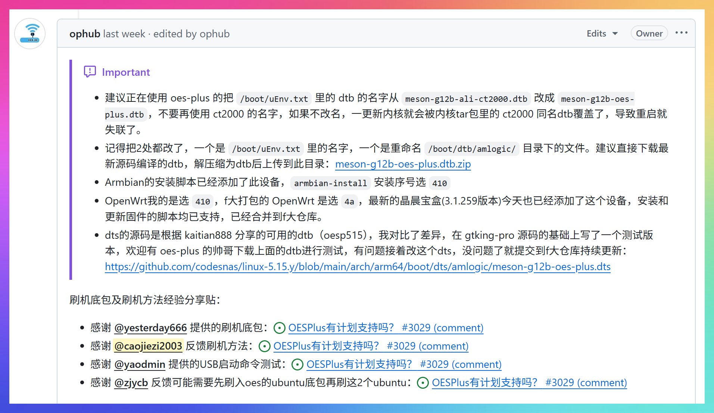Expand the Edits dropdown
The image size is (714, 413).
602,33
